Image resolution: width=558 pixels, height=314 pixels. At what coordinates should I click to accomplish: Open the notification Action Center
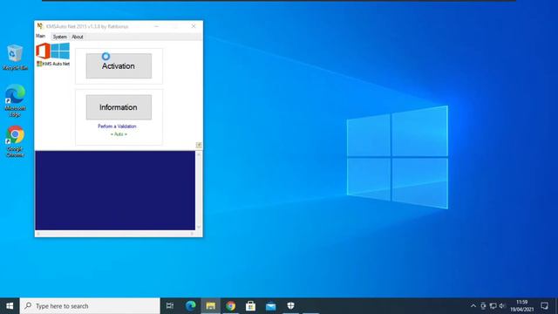click(544, 306)
